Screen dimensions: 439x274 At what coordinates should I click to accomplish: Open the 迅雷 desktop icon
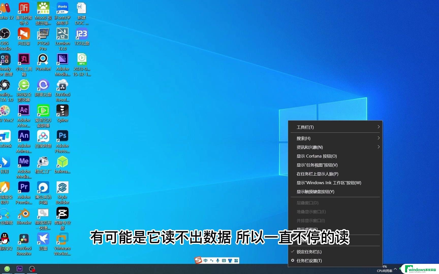43,242
